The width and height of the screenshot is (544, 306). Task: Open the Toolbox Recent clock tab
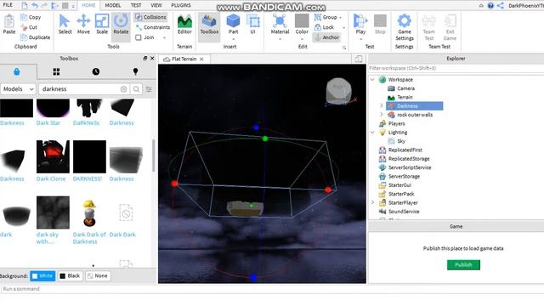(96, 71)
